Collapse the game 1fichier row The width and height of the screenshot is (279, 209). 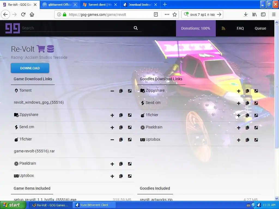[112, 140]
